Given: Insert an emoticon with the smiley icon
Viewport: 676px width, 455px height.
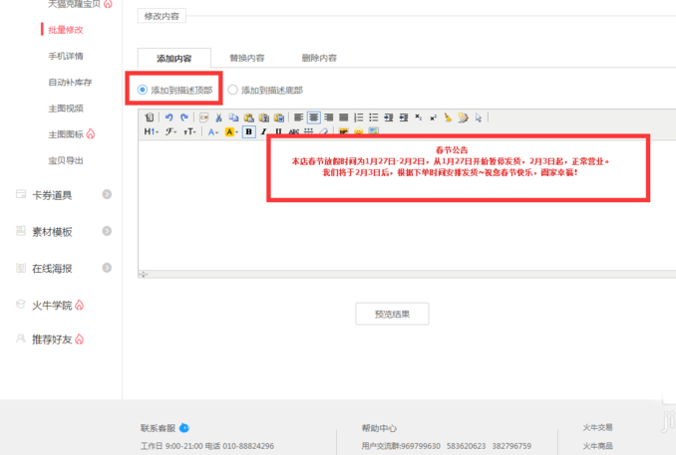Looking at the screenshot, I should tap(358, 131).
